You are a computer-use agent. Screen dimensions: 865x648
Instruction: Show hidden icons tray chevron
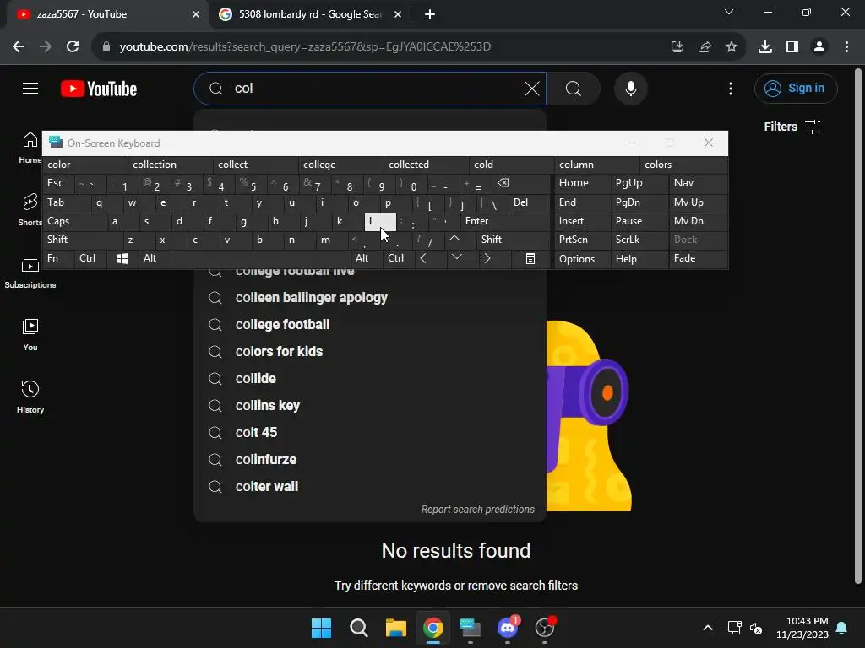[x=707, y=628]
